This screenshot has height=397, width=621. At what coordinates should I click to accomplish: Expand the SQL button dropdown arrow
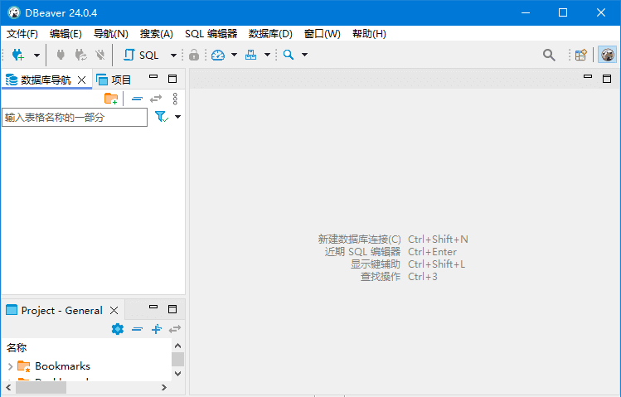(173, 55)
